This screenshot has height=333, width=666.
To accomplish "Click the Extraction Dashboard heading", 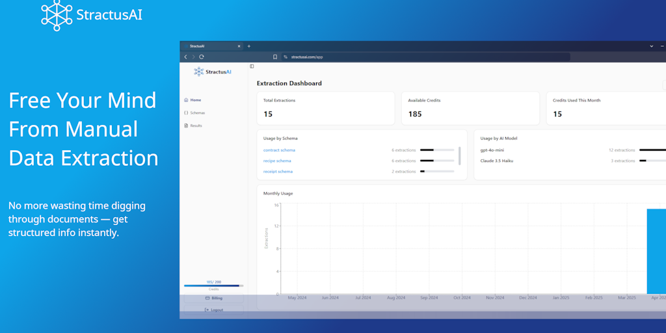I will [289, 83].
